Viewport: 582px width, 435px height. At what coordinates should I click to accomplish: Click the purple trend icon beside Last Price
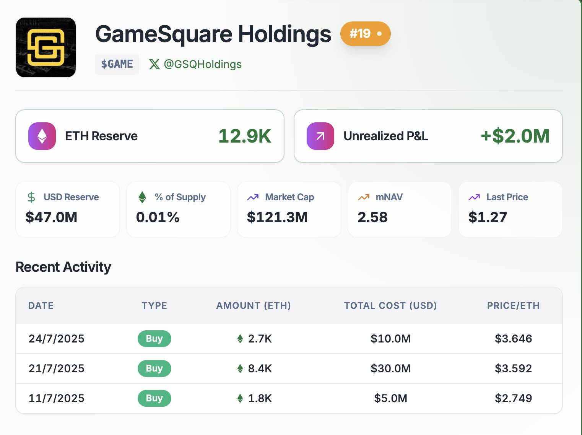click(x=474, y=197)
